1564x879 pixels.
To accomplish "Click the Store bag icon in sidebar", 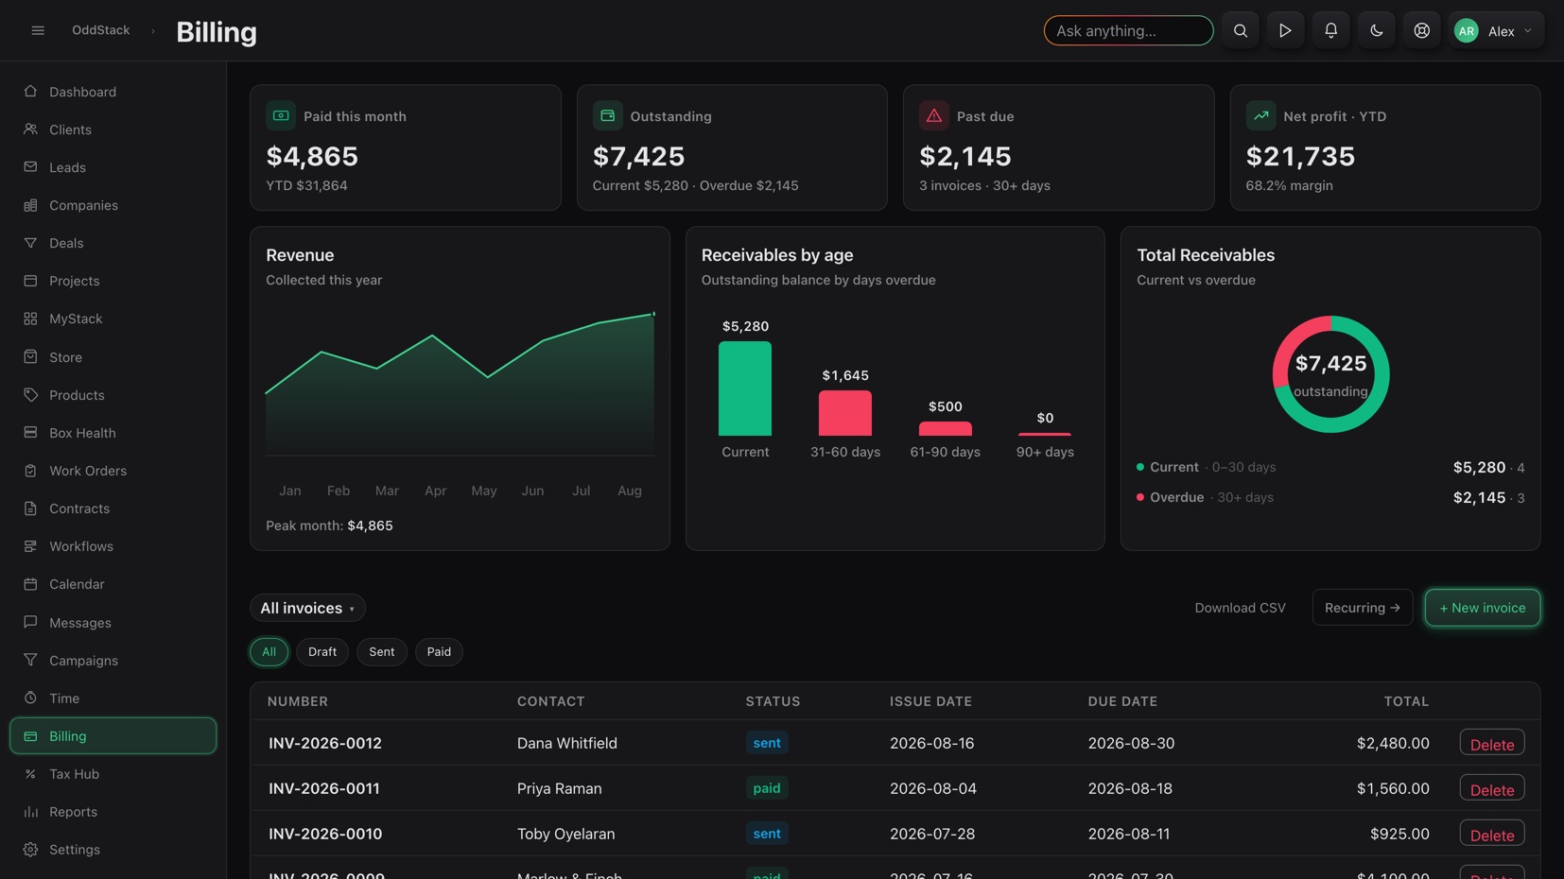I will 30,357.
